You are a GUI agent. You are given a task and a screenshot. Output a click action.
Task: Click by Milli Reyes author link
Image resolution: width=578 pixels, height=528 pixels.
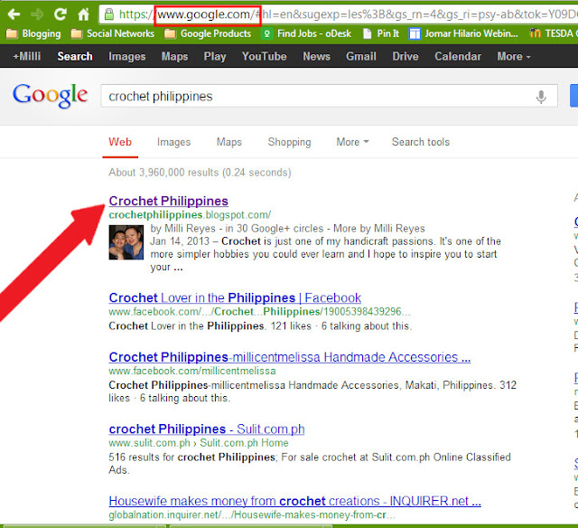pos(182,229)
